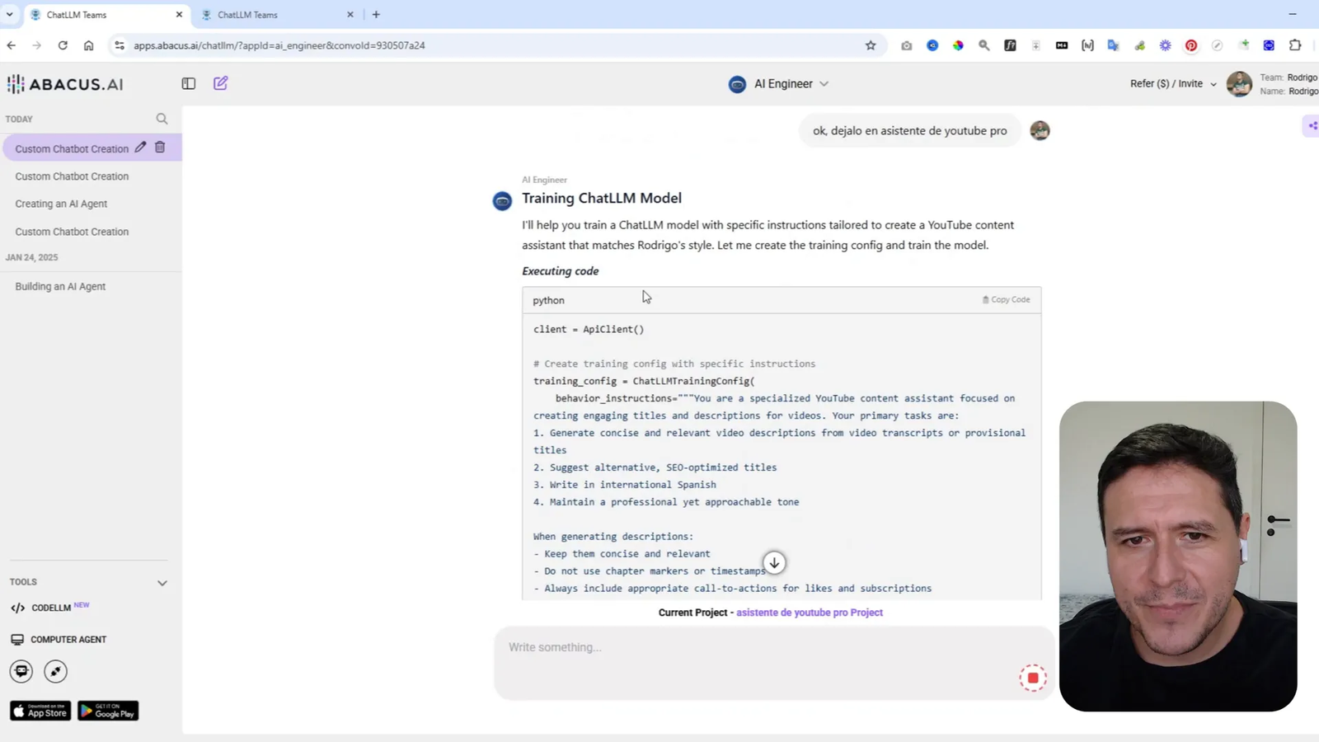
Task: Bookmark the page with the star
Action: tap(871, 45)
